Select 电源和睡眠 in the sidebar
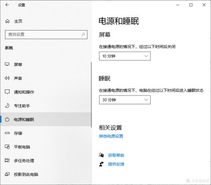The height and width of the screenshot is (185, 211). pyautogui.click(x=46, y=119)
